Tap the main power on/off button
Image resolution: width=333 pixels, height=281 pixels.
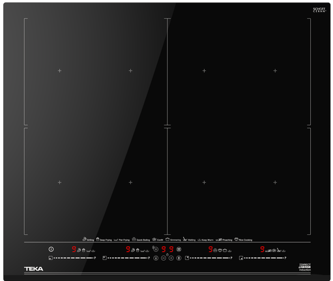[51, 249]
